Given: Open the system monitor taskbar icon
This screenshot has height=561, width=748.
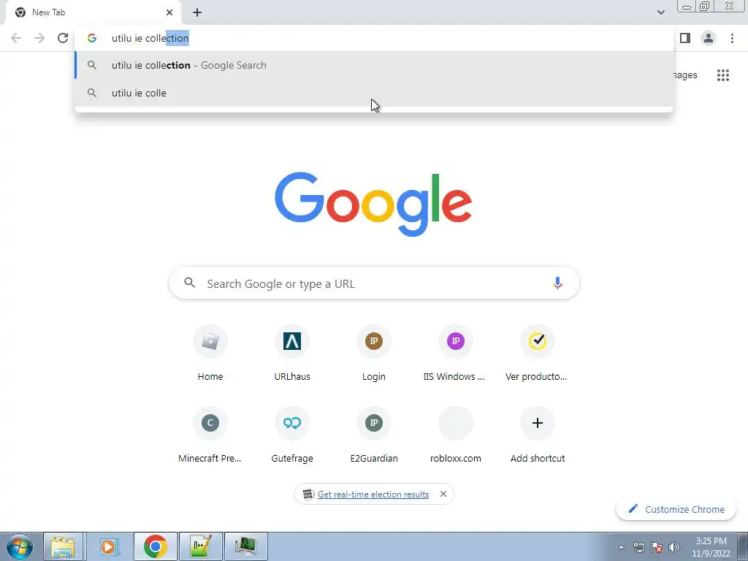Looking at the screenshot, I should [245, 546].
